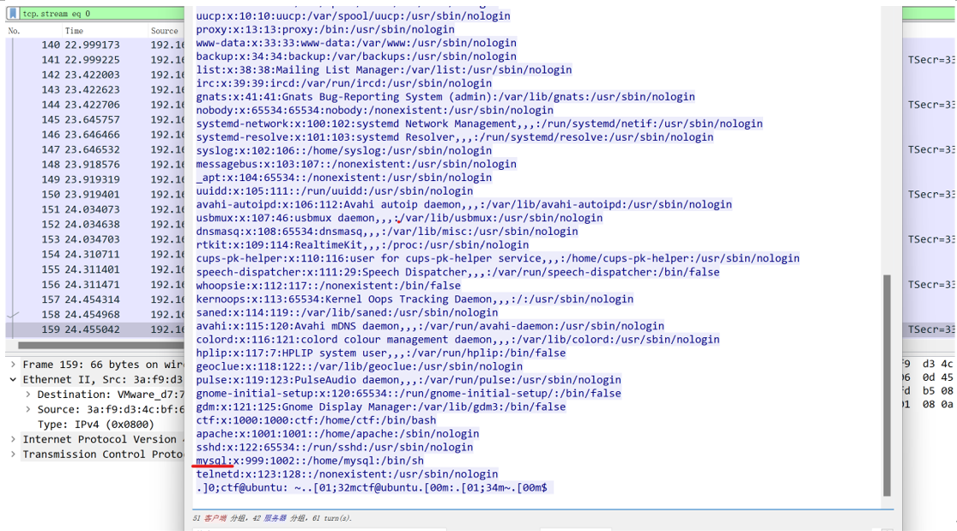Collapse the Ethernet II detail section

click(13, 380)
